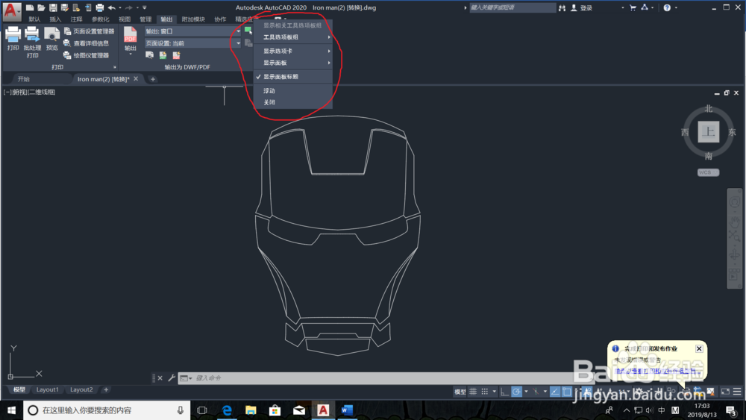Open 页面设置管理器 page setup manager
The image size is (746, 420).
point(89,31)
